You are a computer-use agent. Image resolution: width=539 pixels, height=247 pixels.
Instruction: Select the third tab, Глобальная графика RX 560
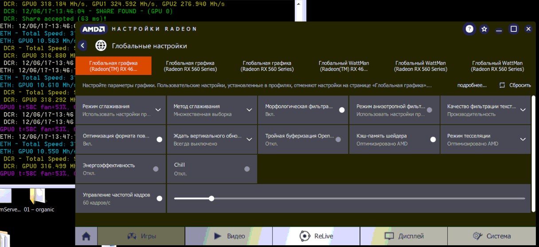(x=267, y=66)
